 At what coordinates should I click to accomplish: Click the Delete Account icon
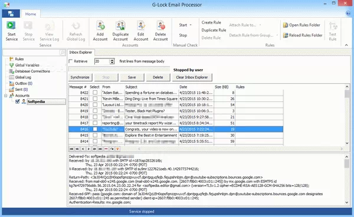click(160, 25)
